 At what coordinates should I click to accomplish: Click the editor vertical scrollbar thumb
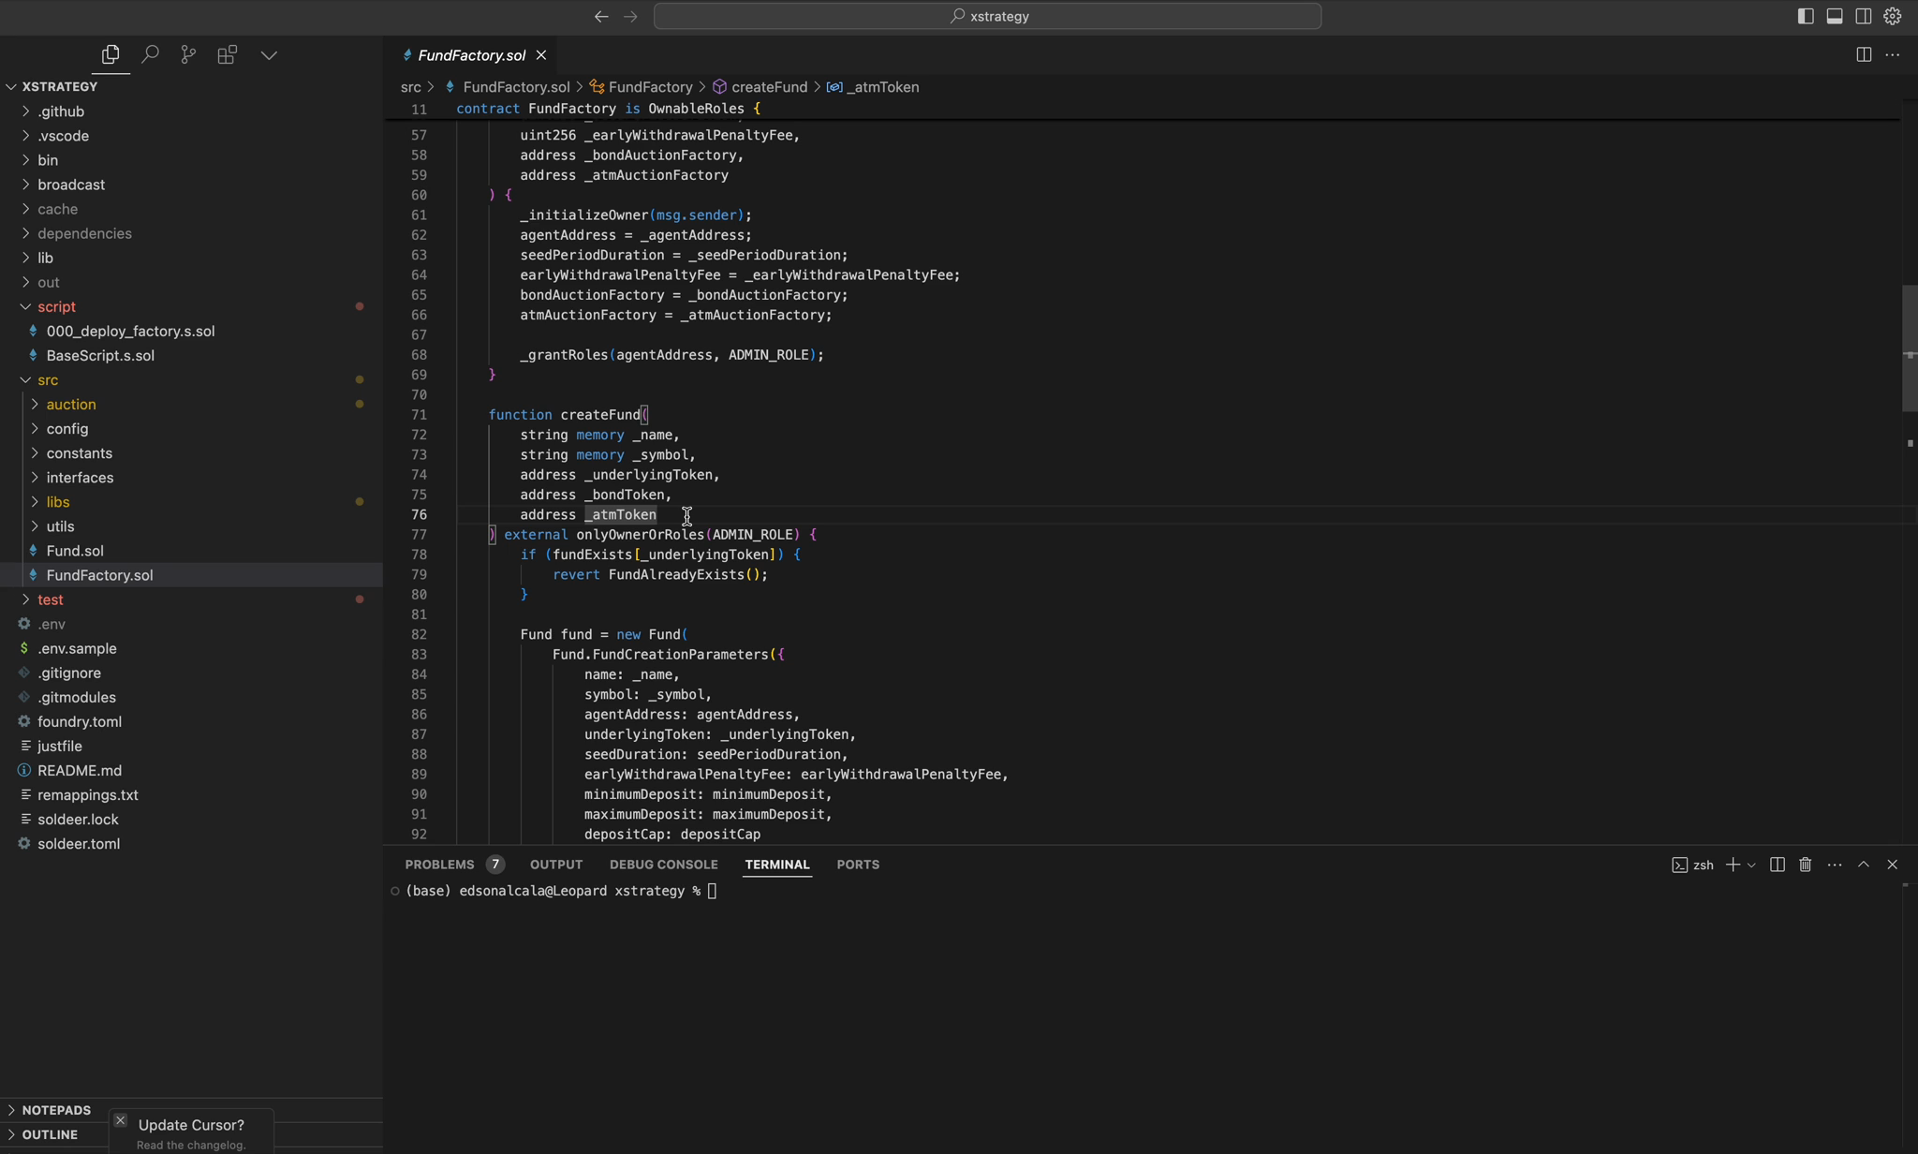pos(1910,348)
